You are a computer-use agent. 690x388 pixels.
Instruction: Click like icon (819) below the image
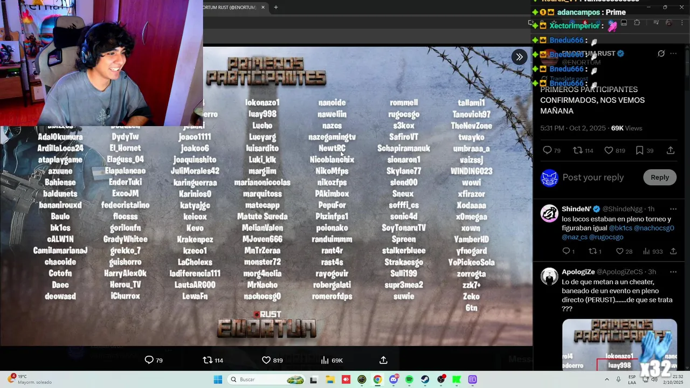[x=266, y=360]
